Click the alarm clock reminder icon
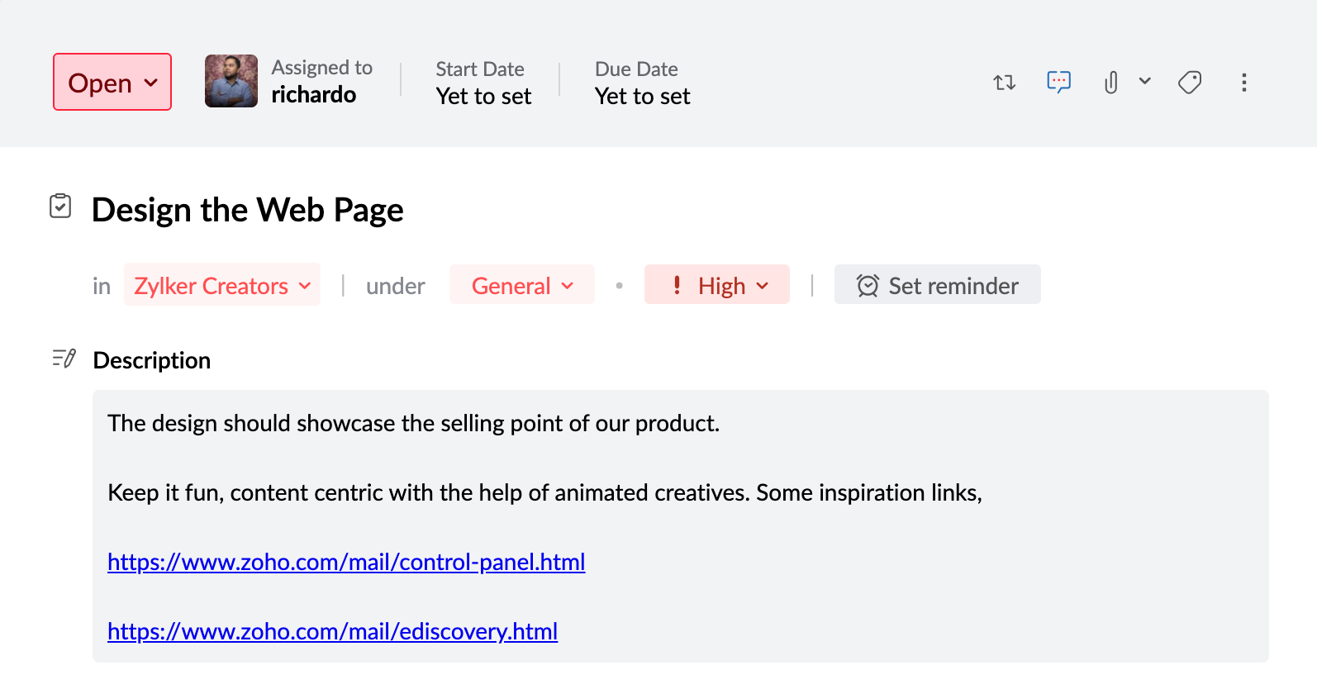 tap(868, 286)
